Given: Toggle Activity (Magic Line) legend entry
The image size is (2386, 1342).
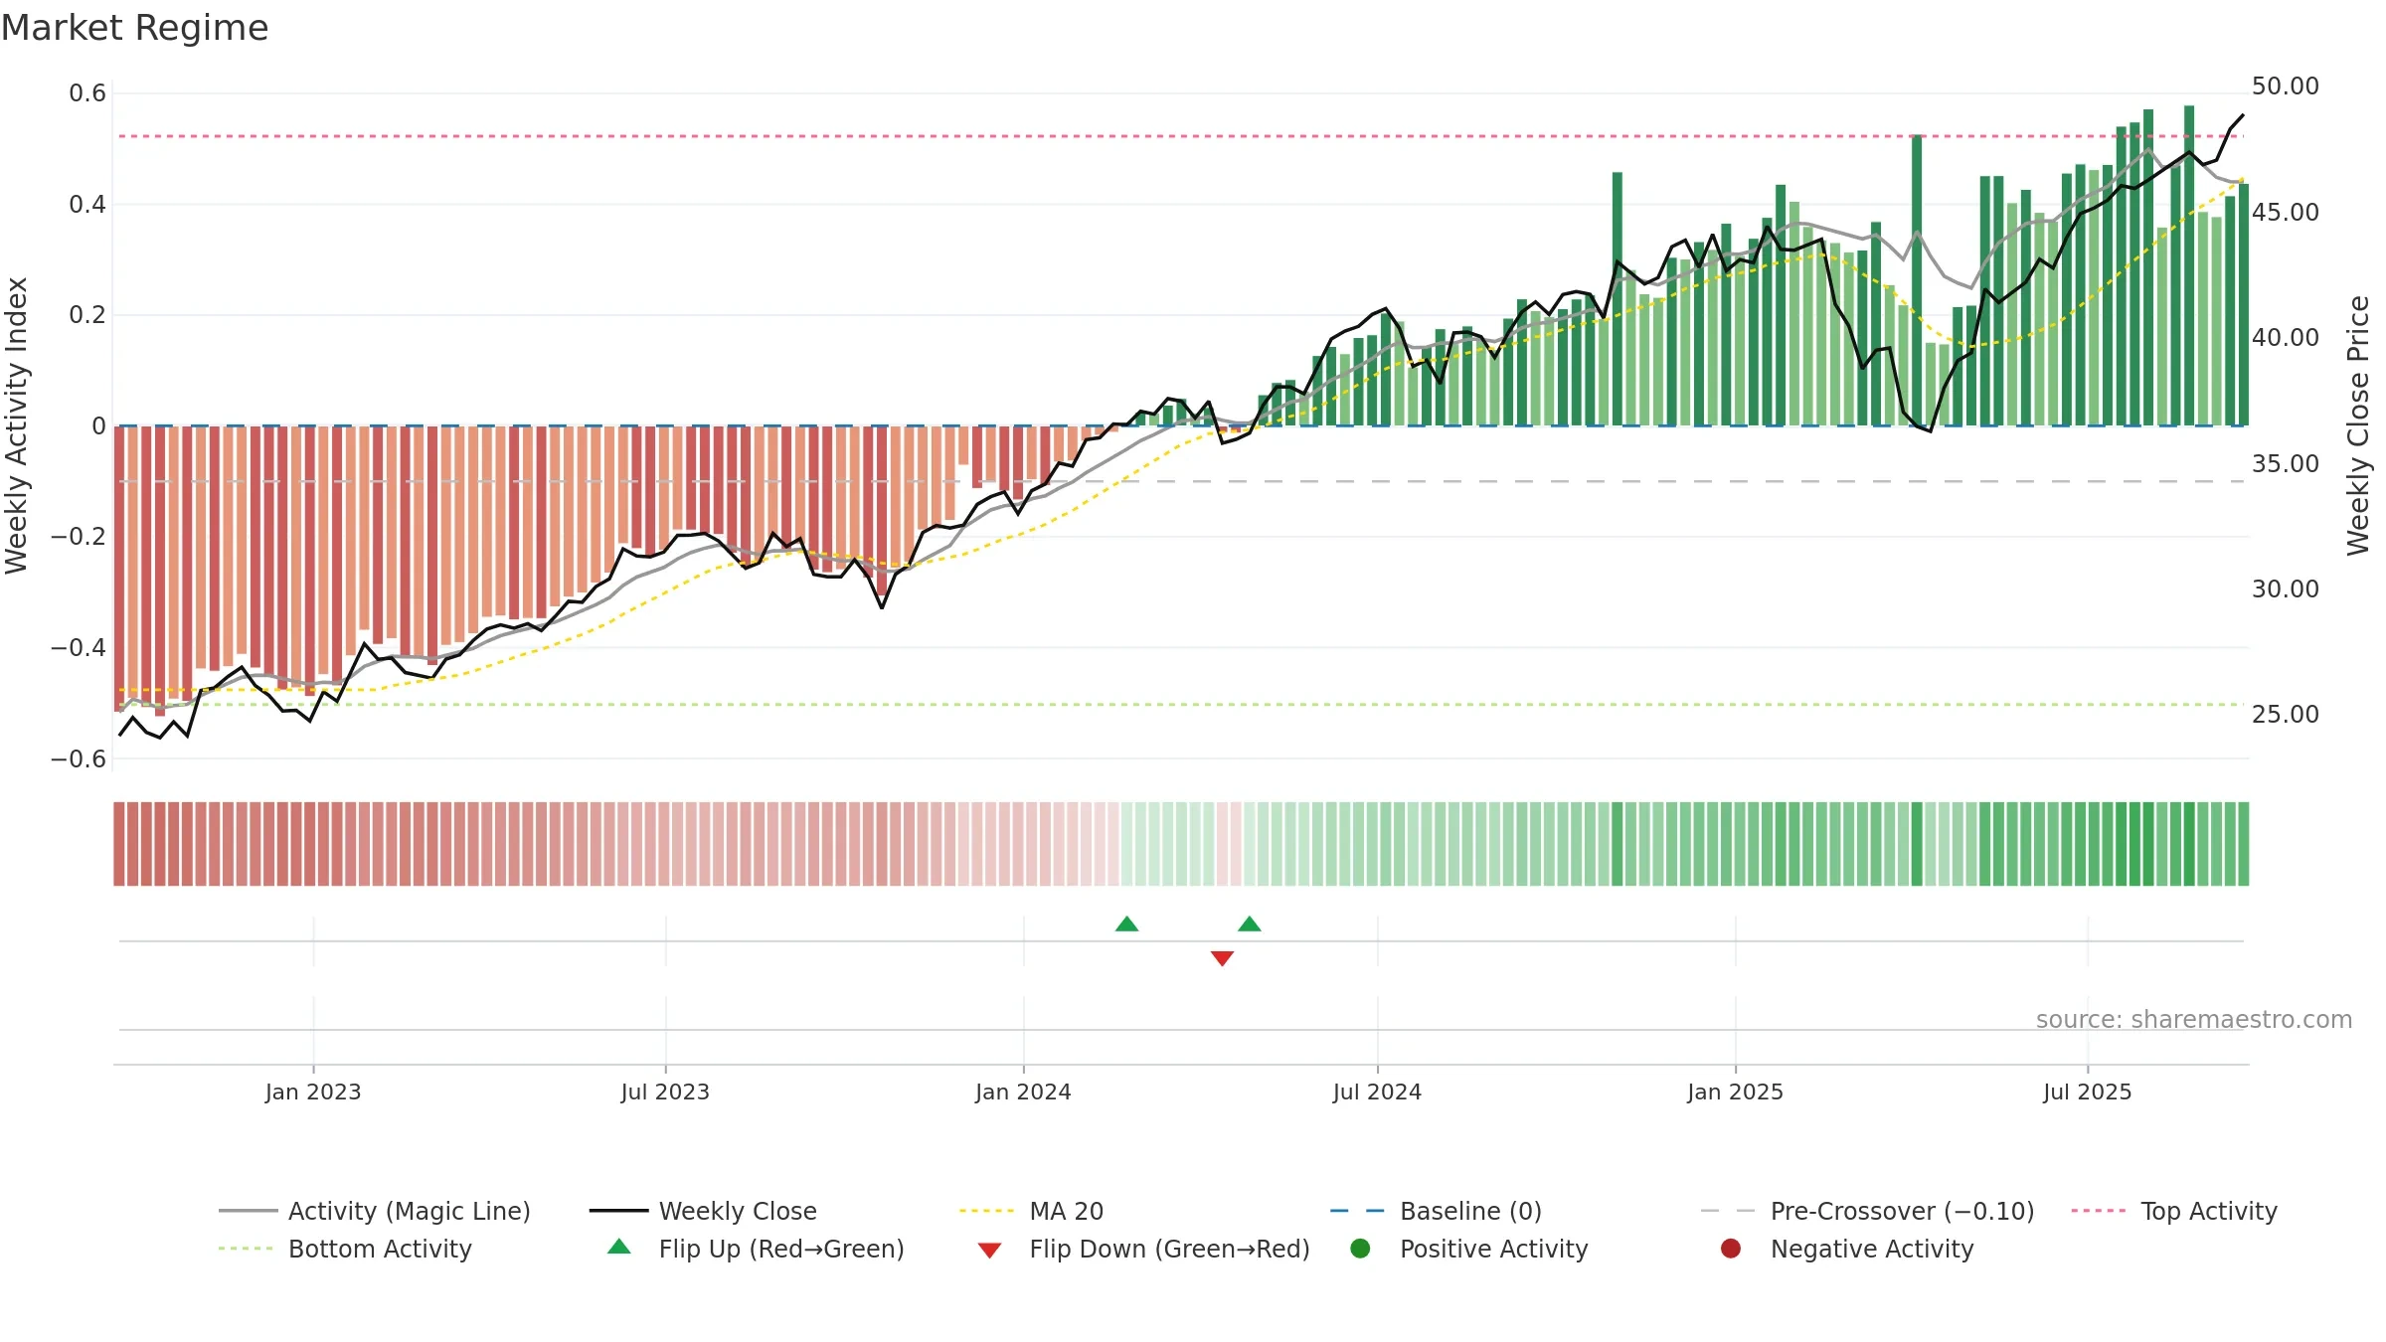Looking at the screenshot, I should 375,1211.
